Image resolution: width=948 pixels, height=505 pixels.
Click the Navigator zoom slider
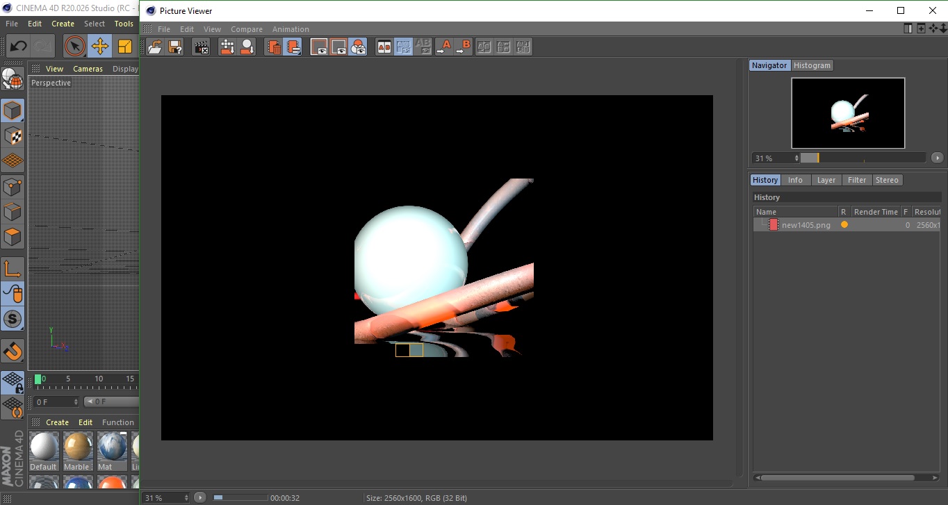click(x=862, y=158)
